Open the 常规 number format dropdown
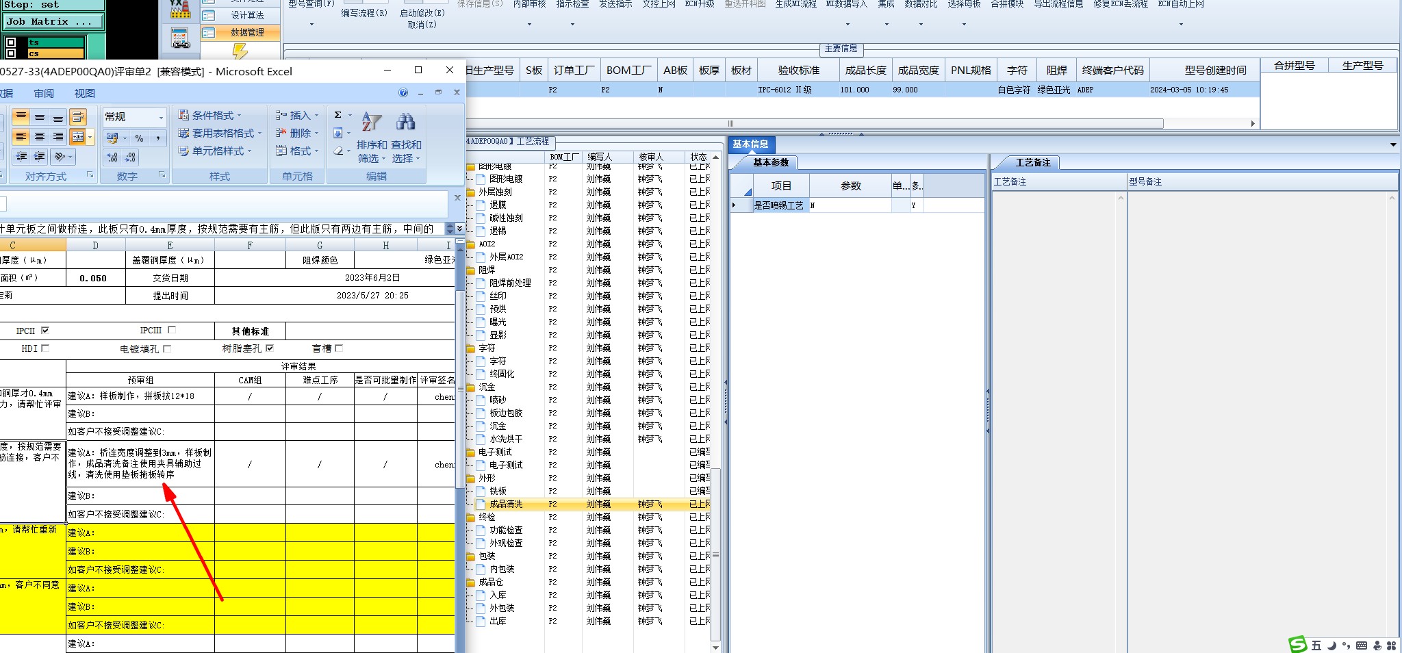 coord(162,118)
